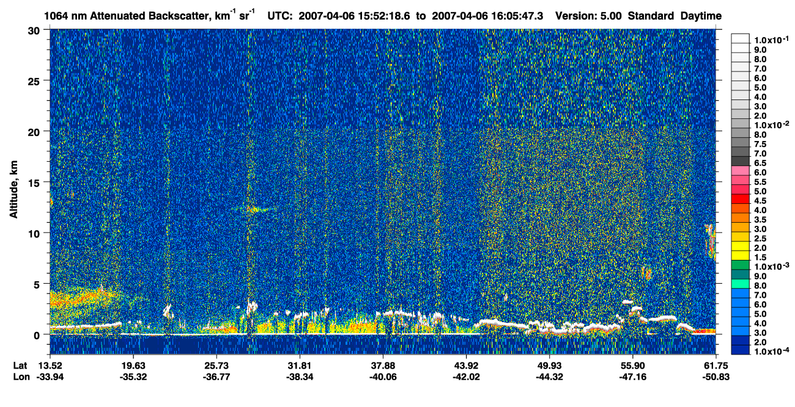Pick the bright aqua-green swatch in the color bar
Screen dimensions: 795x407
click(x=741, y=284)
